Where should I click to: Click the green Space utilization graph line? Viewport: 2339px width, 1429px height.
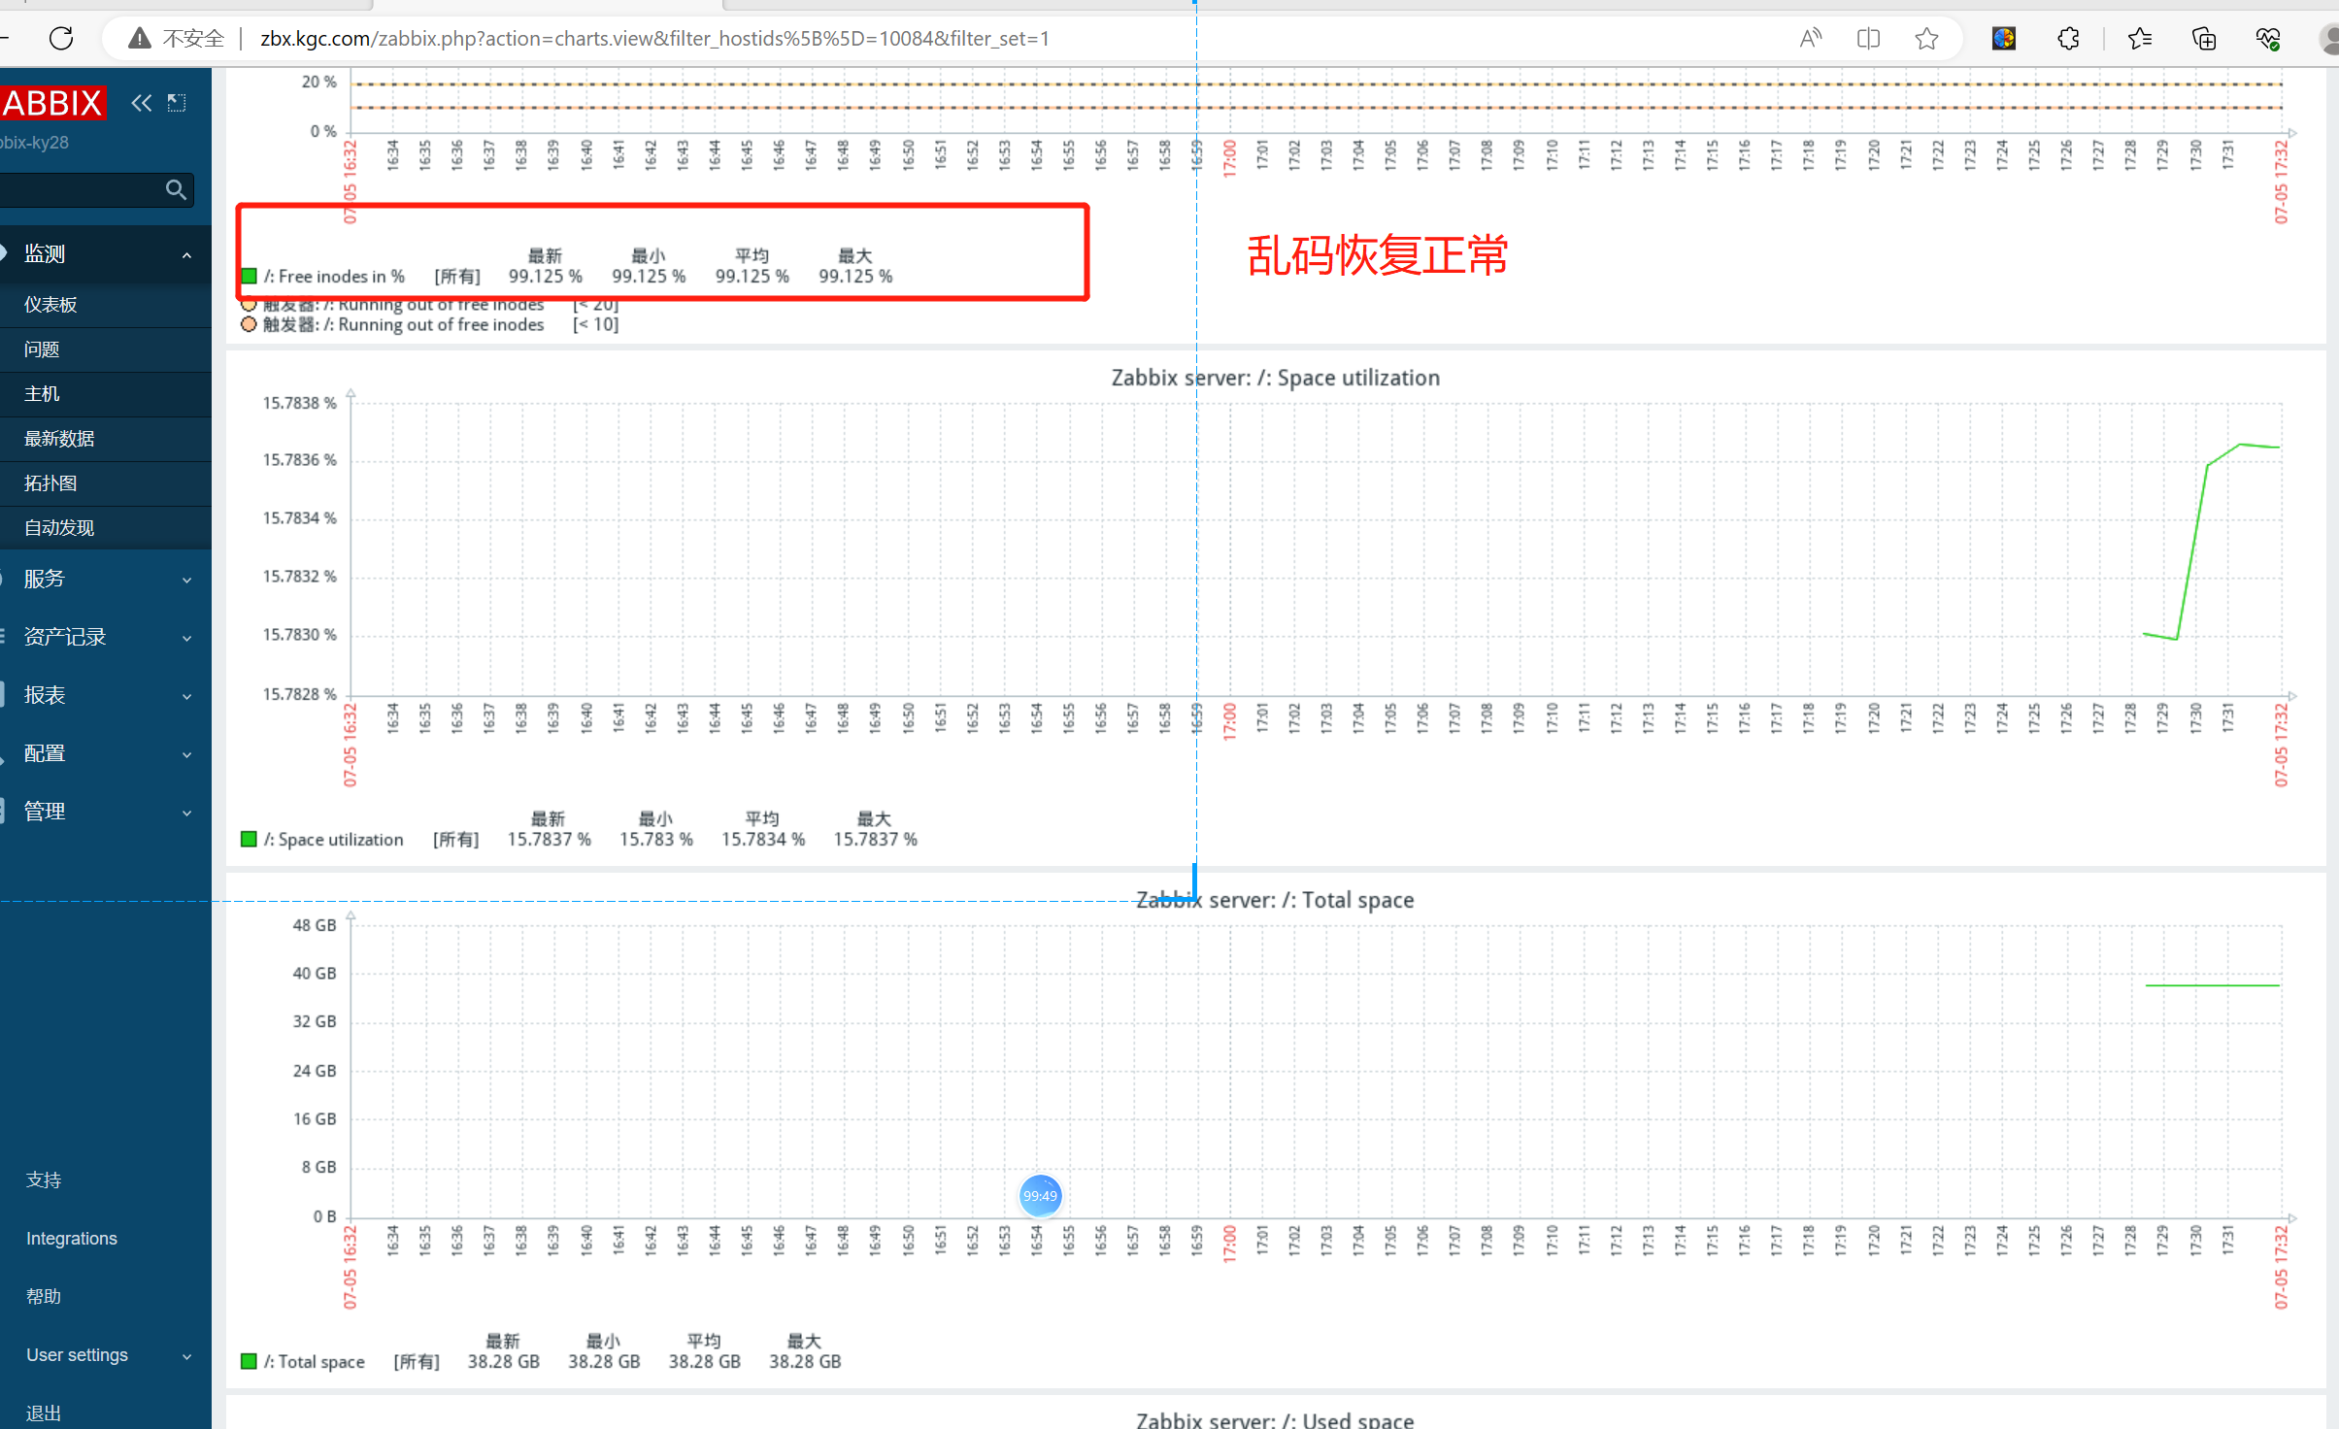tap(2192, 551)
